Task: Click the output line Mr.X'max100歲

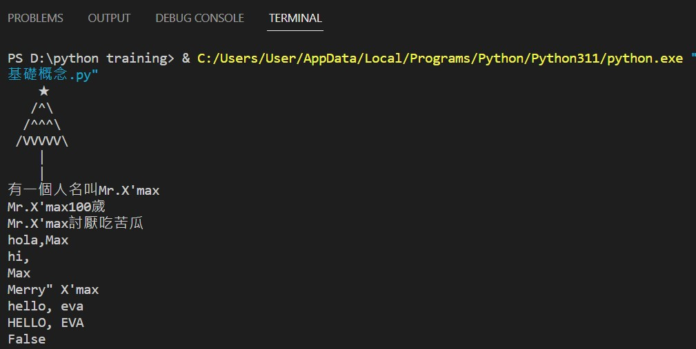Action: 57,207
